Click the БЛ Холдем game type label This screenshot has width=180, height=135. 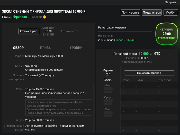35,17
